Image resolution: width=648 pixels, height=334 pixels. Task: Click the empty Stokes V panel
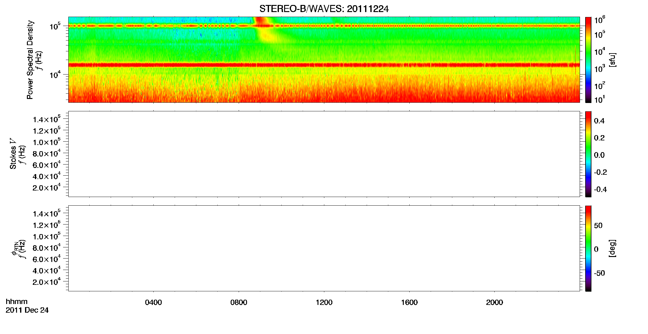[x=324, y=154]
